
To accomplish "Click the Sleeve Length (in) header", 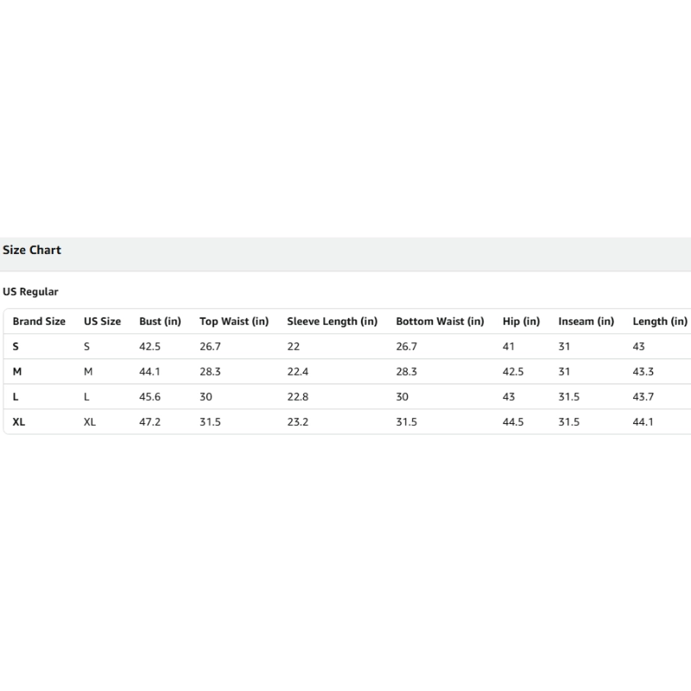I will tap(332, 321).
